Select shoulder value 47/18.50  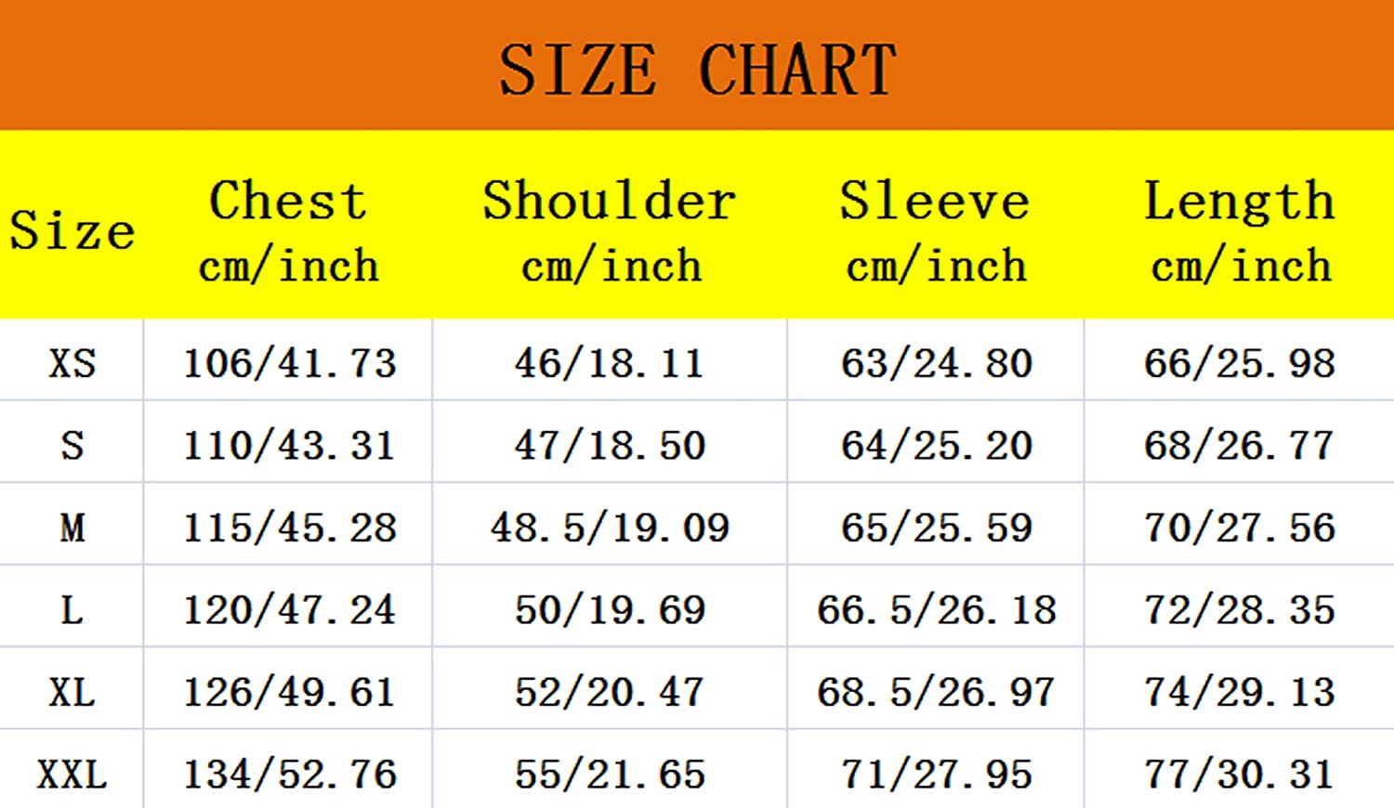610,445
